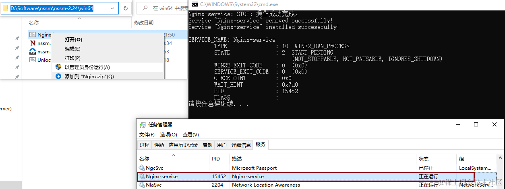Open the 文件(F) menu in Task Manager
This screenshot has width=505, height=189.
click(x=147, y=135)
